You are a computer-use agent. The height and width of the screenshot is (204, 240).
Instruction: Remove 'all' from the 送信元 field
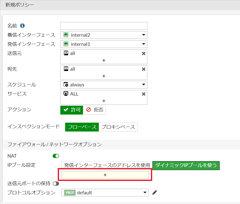click(x=144, y=53)
